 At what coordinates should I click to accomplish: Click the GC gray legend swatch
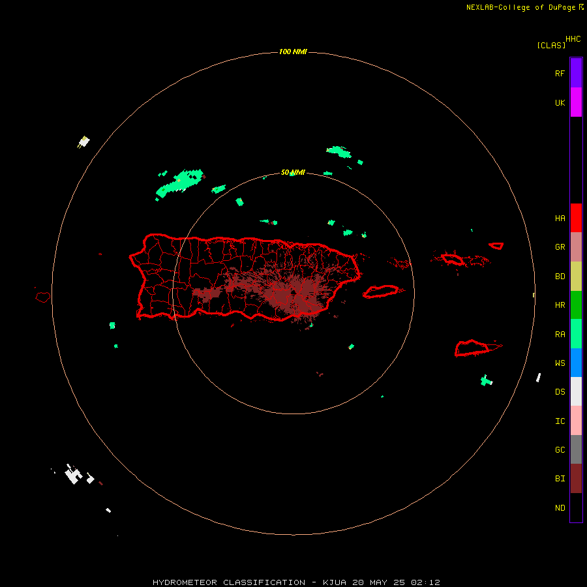click(x=576, y=449)
